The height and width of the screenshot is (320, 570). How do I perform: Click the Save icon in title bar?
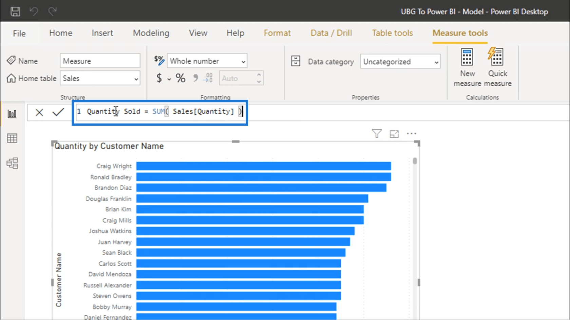(15, 12)
